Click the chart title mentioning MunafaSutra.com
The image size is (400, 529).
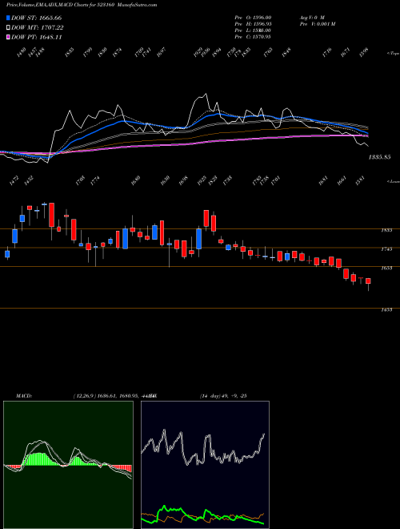click(82, 5)
